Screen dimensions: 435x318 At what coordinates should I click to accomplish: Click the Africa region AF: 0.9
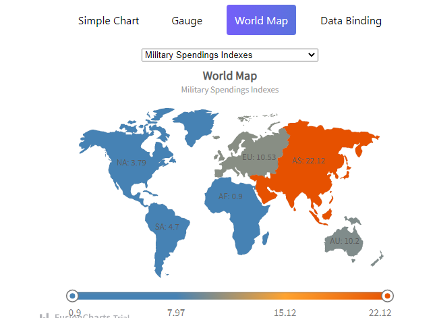point(230,196)
